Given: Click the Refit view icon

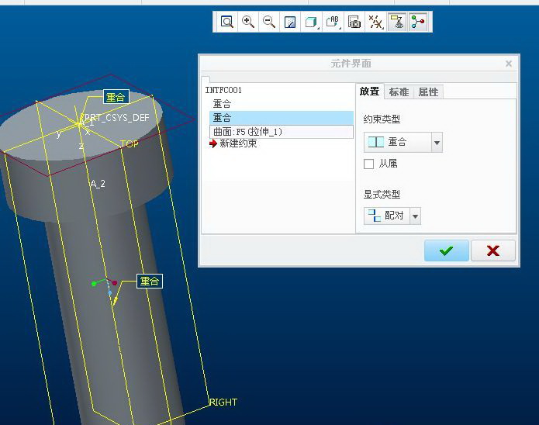Looking at the screenshot, I should click(227, 22).
